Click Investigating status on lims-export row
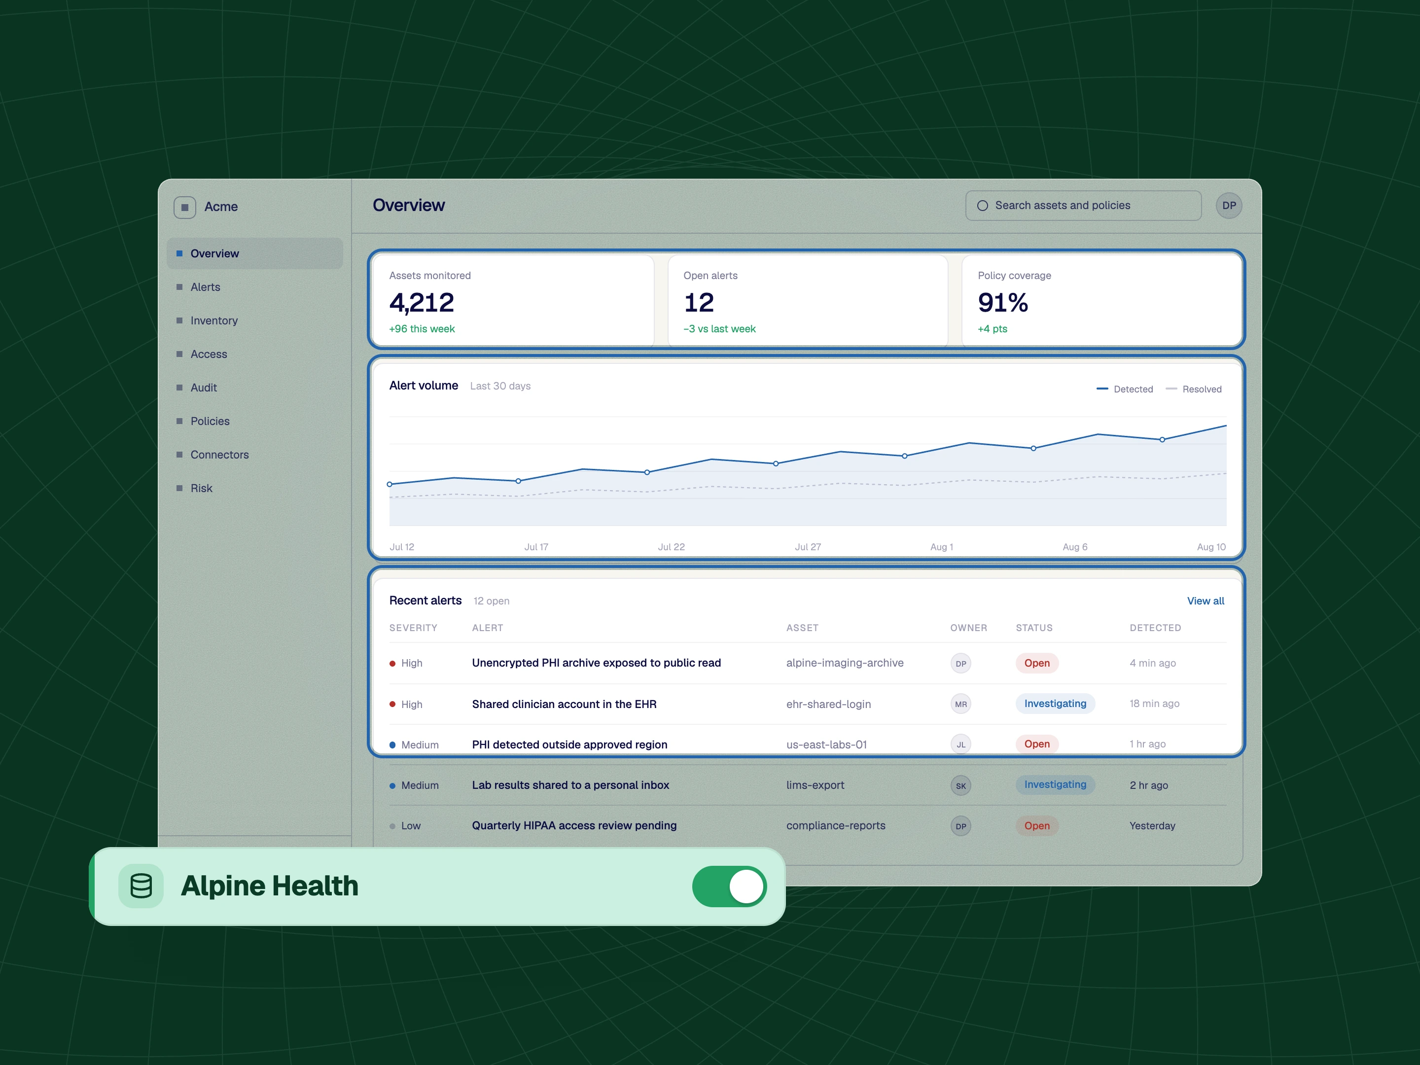The image size is (1420, 1065). click(x=1055, y=784)
